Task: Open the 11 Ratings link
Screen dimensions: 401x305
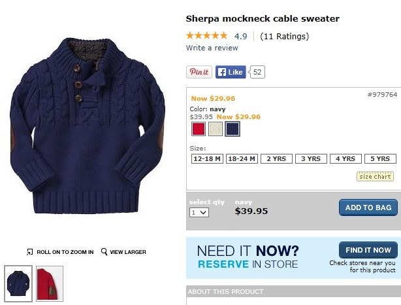Action: 284,36
